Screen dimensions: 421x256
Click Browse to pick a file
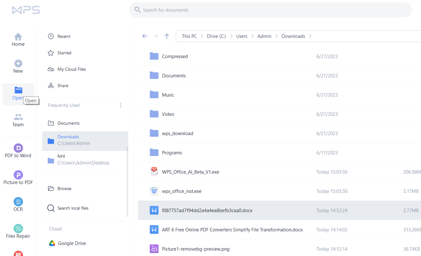pyautogui.click(x=64, y=188)
